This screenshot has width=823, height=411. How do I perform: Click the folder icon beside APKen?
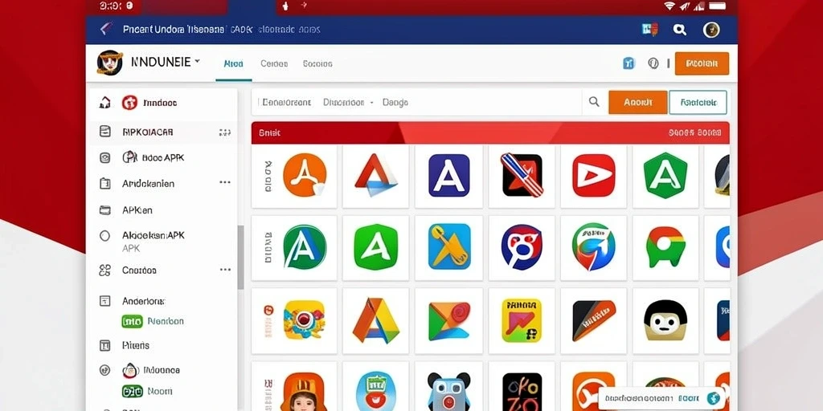(x=105, y=210)
